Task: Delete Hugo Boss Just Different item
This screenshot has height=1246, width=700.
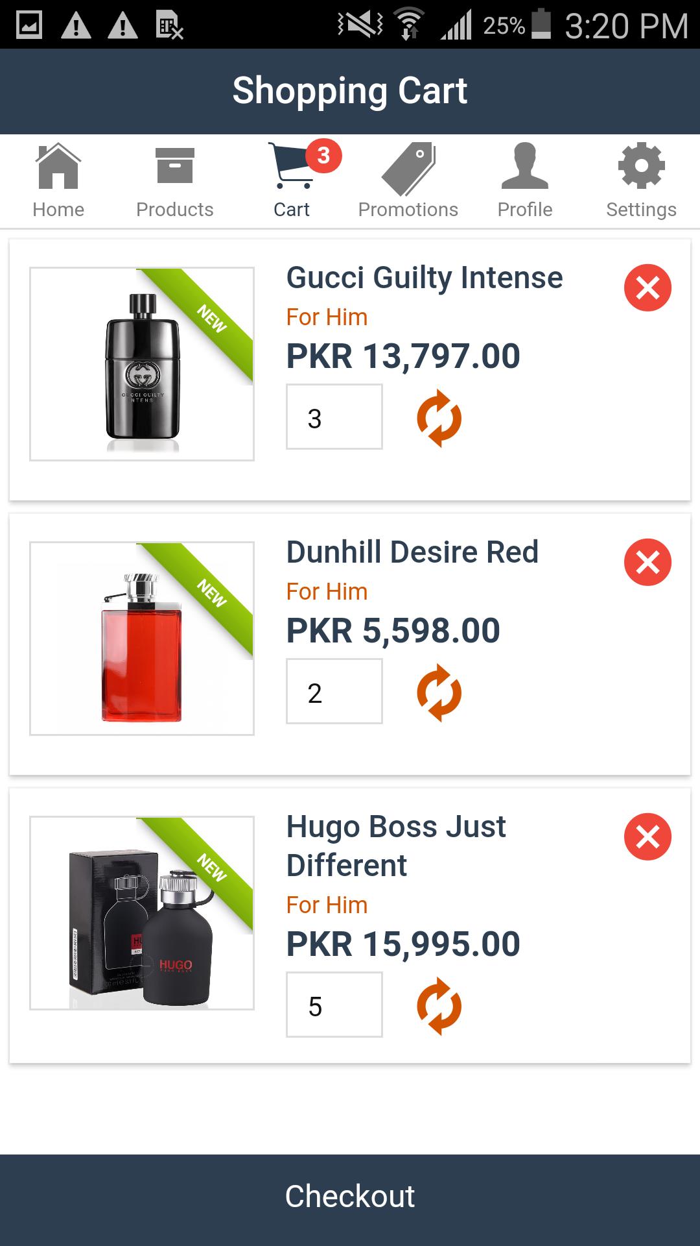Action: click(x=647, y=837)
